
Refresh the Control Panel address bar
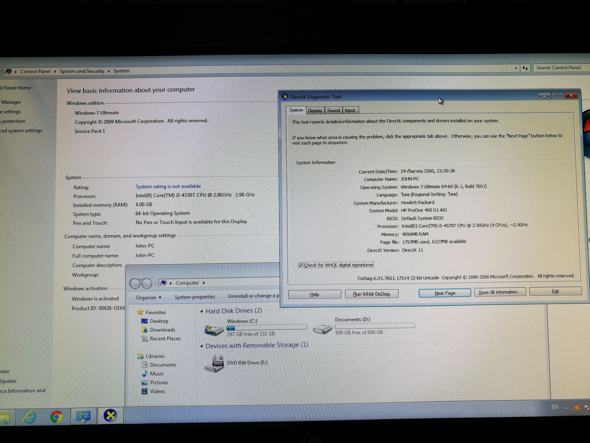pos(525,68)
